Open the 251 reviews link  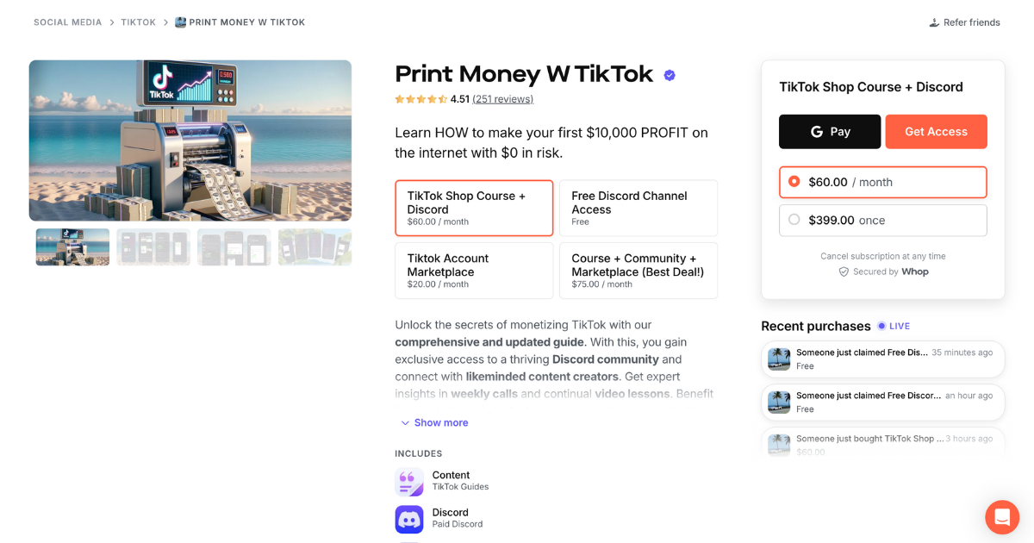pos(502,98)
